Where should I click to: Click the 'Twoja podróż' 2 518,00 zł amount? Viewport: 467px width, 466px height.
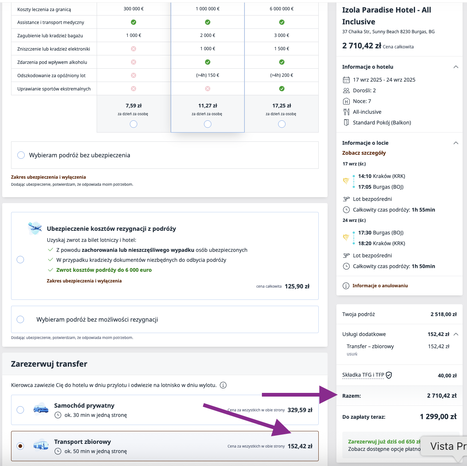[x=444, y=314]
